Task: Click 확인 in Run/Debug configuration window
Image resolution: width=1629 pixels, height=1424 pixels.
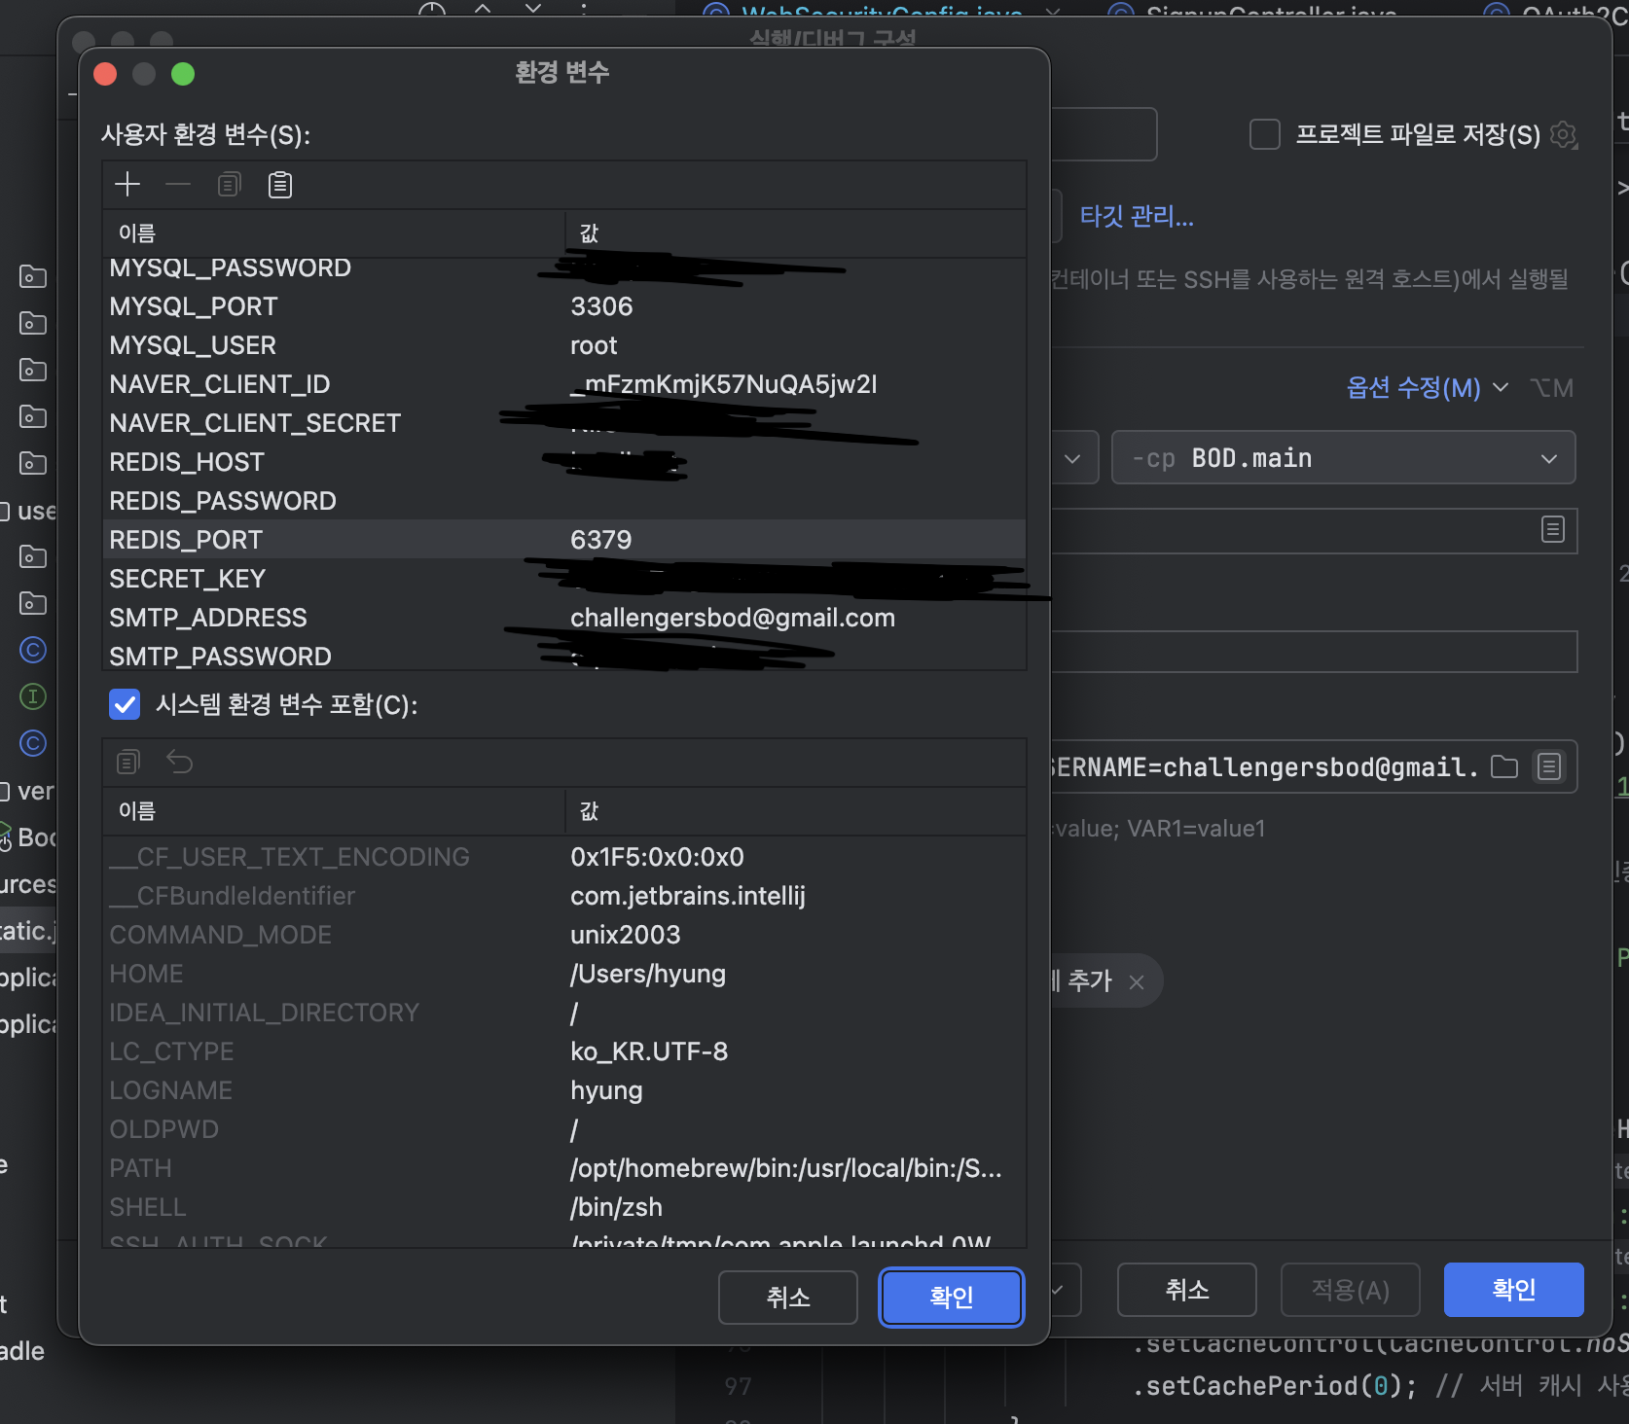Action: coord(1513,1290)
